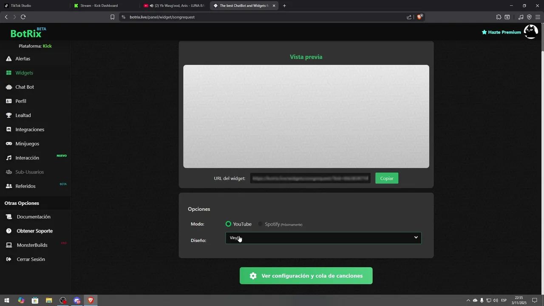The width and height of the screenshot is (544, 306).
Task: Go to the Chat Bot section
Action: [x=25, y=87]
